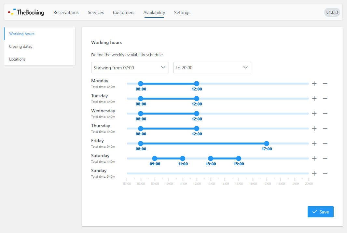Click Thursday's 12:00 end handle
The height and width of the screenshot is (233, 347).
point(197,129)
